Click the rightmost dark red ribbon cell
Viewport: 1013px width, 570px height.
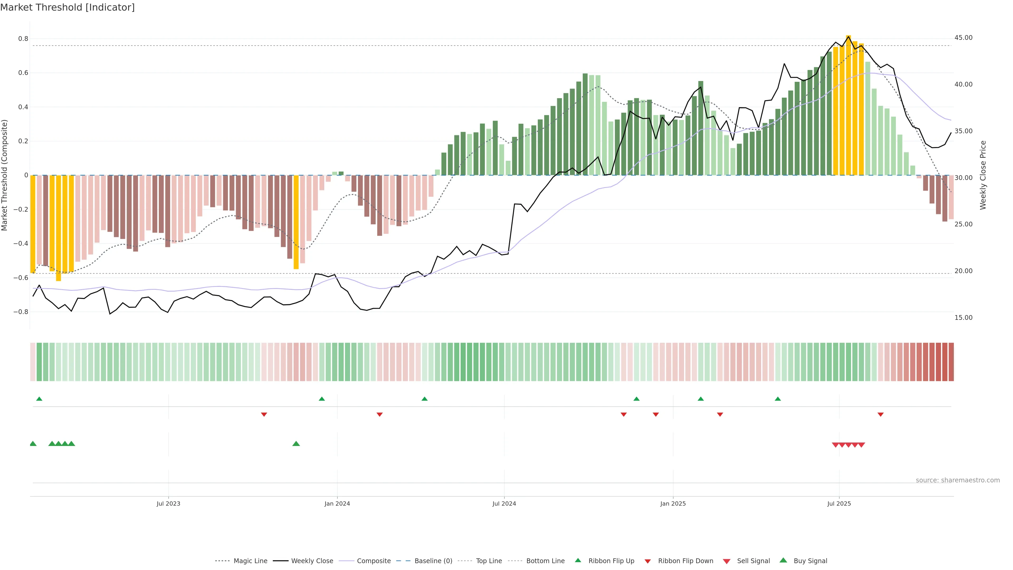(951, 362)
